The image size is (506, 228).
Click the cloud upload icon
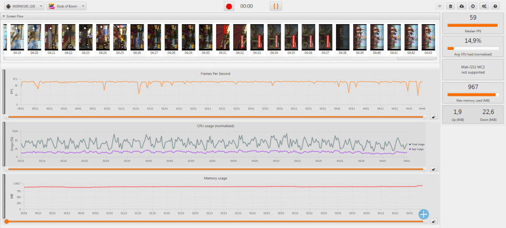point(461,6)
